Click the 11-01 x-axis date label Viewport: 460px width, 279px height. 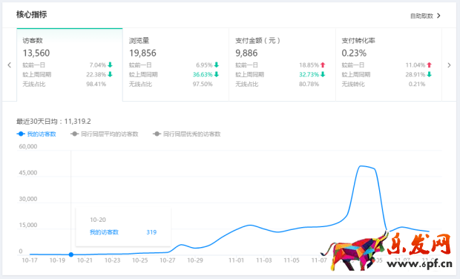coord(236,260)
